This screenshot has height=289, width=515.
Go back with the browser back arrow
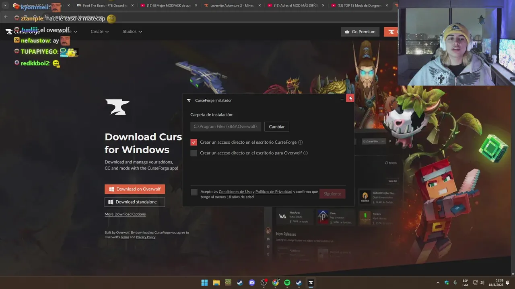pyautogui.click(x=6, y=17)
